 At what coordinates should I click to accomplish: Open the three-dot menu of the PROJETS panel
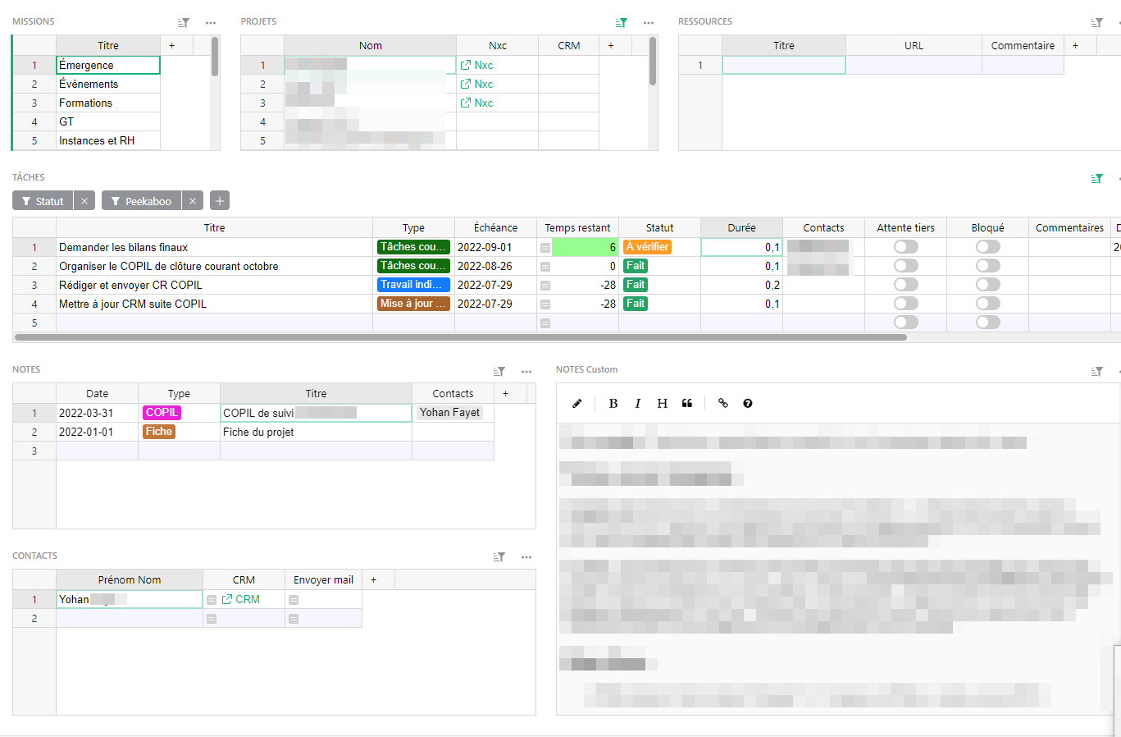click(648, 23)
